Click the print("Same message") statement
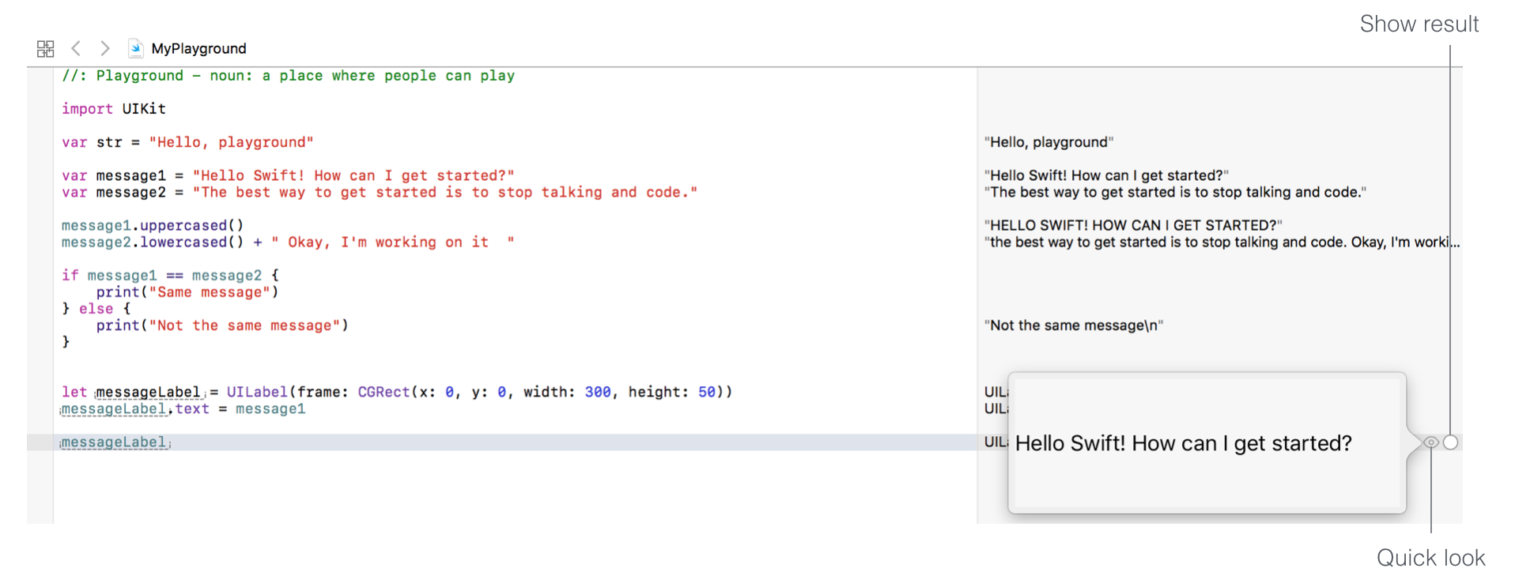 tap(187, 292)
